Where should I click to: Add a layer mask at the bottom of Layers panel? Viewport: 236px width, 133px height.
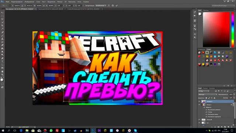[x=218, y=127]
